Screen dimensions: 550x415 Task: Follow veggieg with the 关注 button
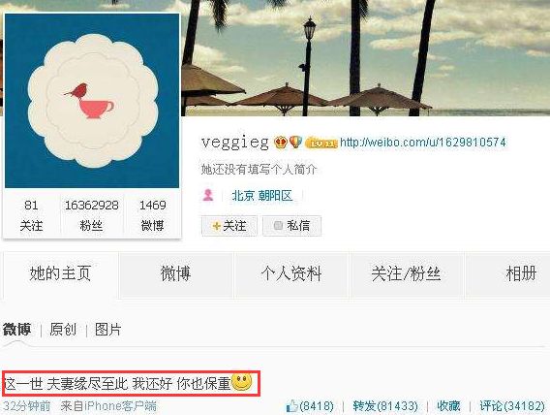[x=229, y=225]
